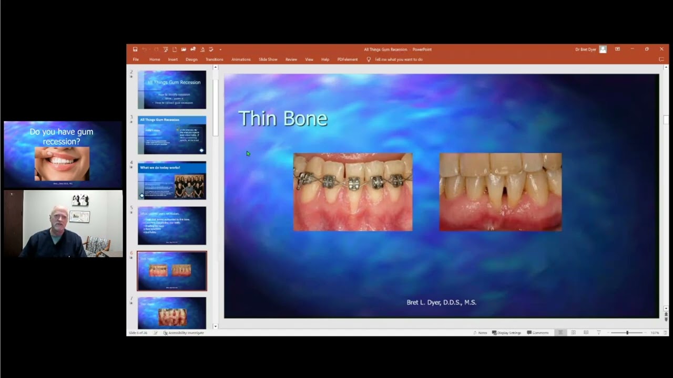The height and width of the screenshot is (378, 673).
Task: Go to next slide double-arrow button
Action: tap(666, 319)
